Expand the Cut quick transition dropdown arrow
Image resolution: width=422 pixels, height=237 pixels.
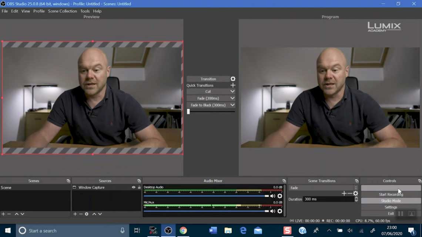[232, 91]
